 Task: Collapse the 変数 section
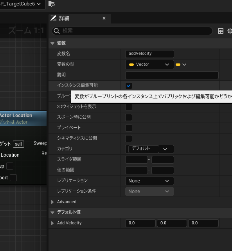coord(52,43)
